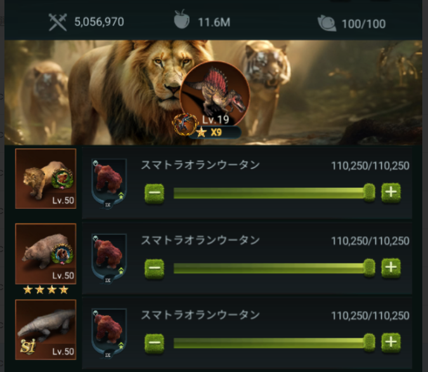Screen dimensions: 428x372
Task: Increase third row troop count with plus
Action: pos(391,342)
